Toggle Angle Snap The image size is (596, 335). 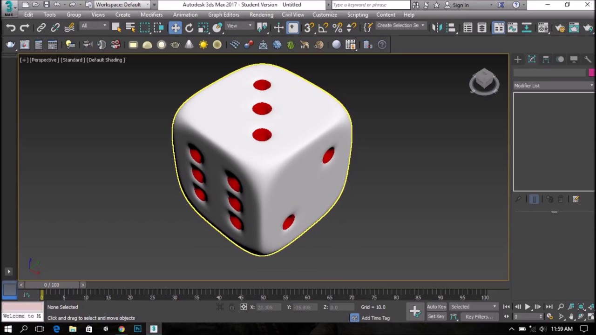(x=323, y=28)
